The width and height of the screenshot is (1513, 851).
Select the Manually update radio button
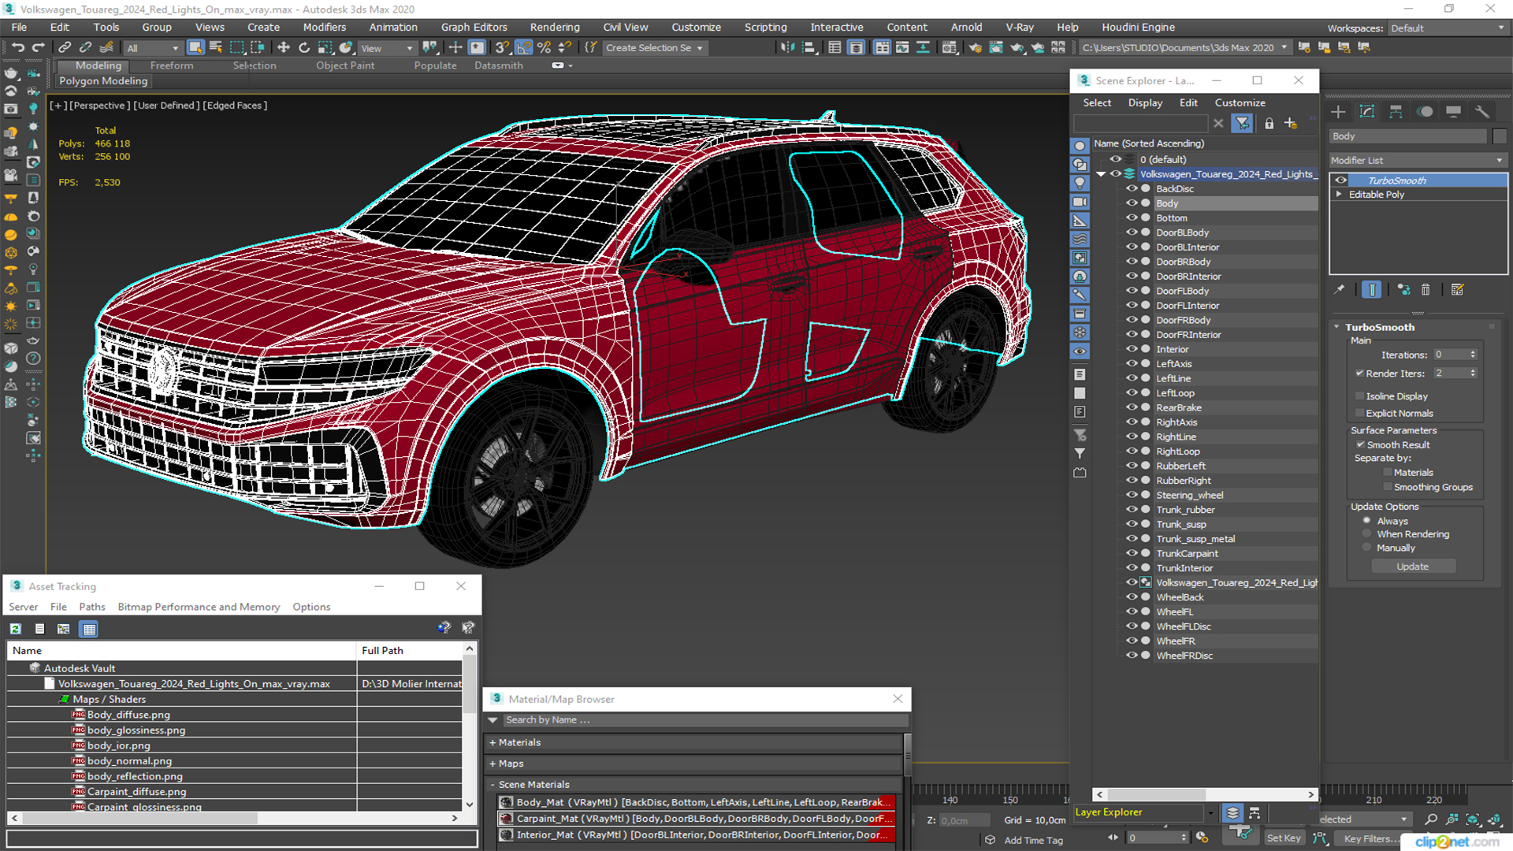(x=1366, y=548)
